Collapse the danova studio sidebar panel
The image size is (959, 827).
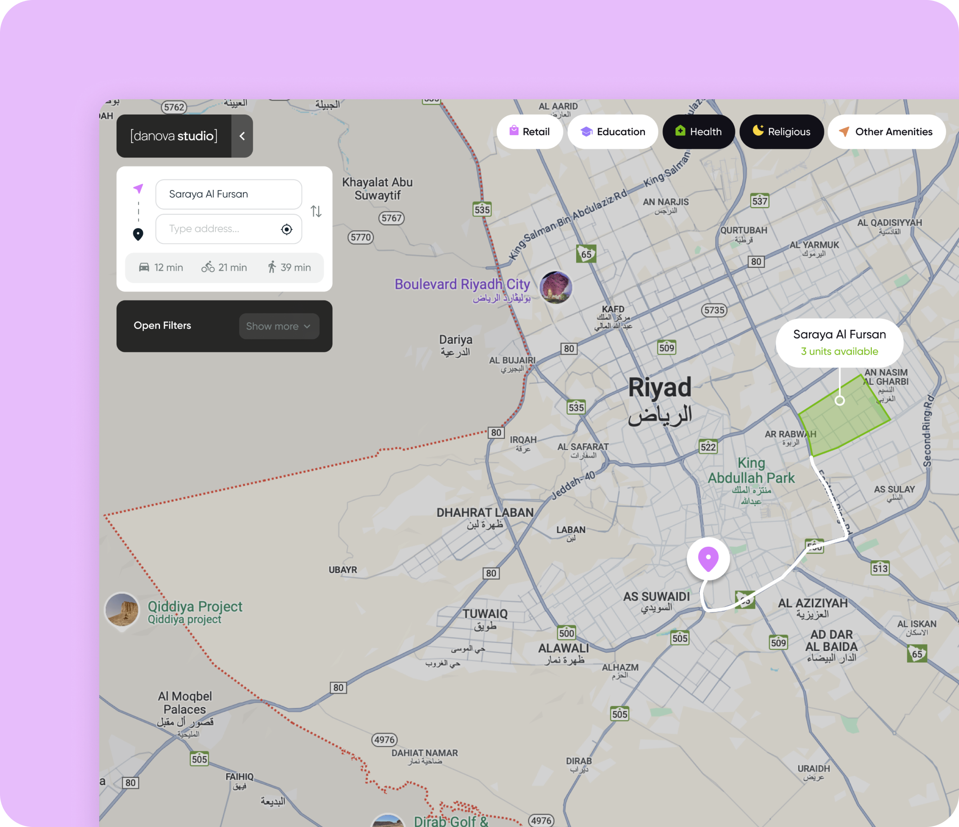pyautogui.click(x=242, y=136)
